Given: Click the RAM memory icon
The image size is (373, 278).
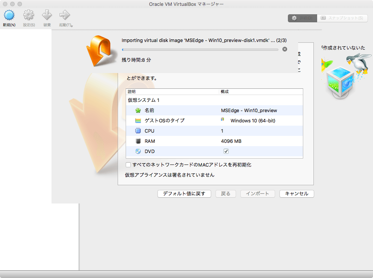Looking at the screenshot, I should point(138,141).
